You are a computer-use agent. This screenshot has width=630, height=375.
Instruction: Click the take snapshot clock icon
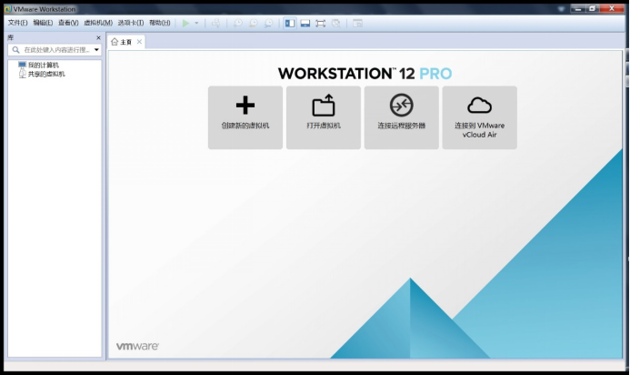238,24
